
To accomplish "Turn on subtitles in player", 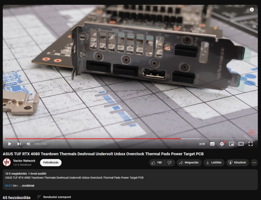I will pyautogui.click(x=212, y=144).
